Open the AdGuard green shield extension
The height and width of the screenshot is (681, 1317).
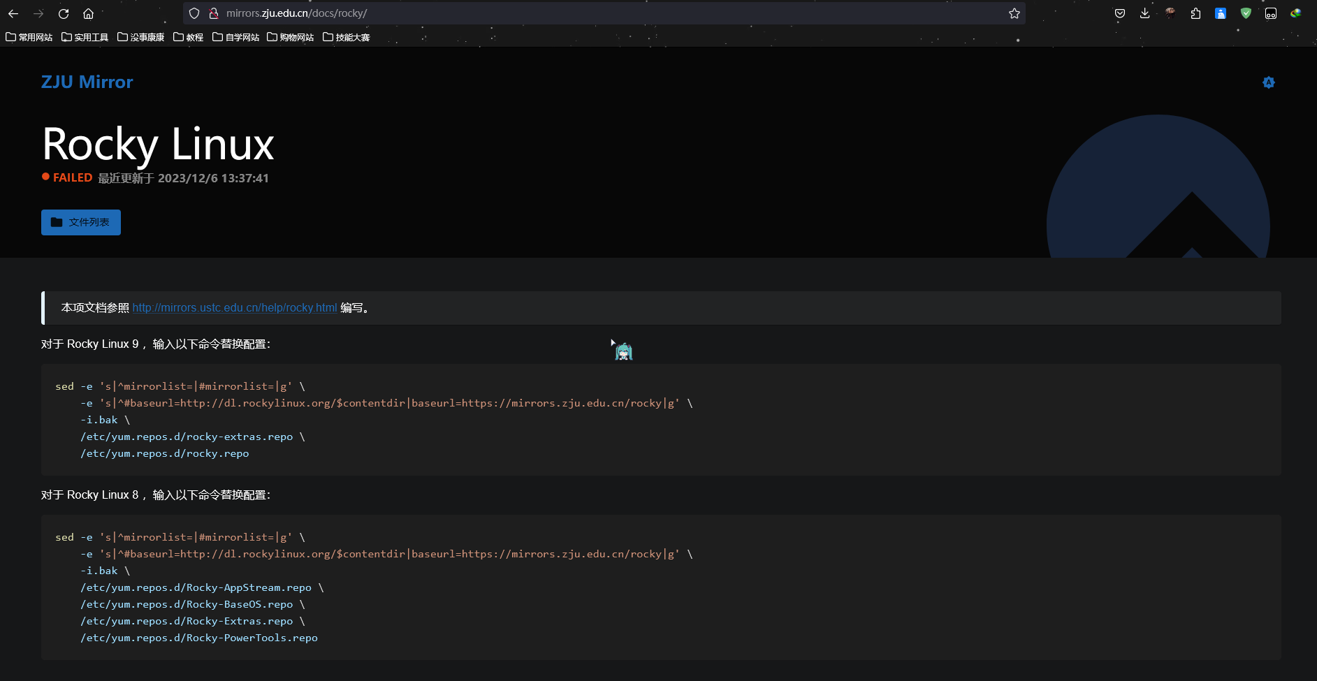[1246, 13]
